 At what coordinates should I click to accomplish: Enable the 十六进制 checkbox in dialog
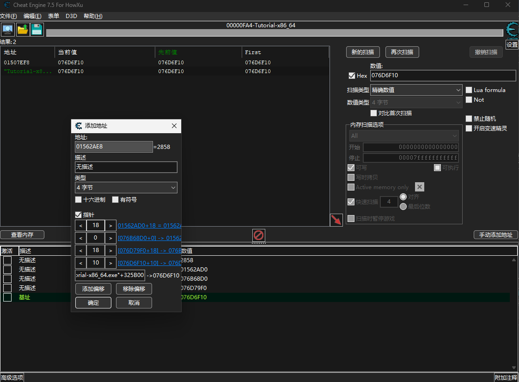(79, 200)
